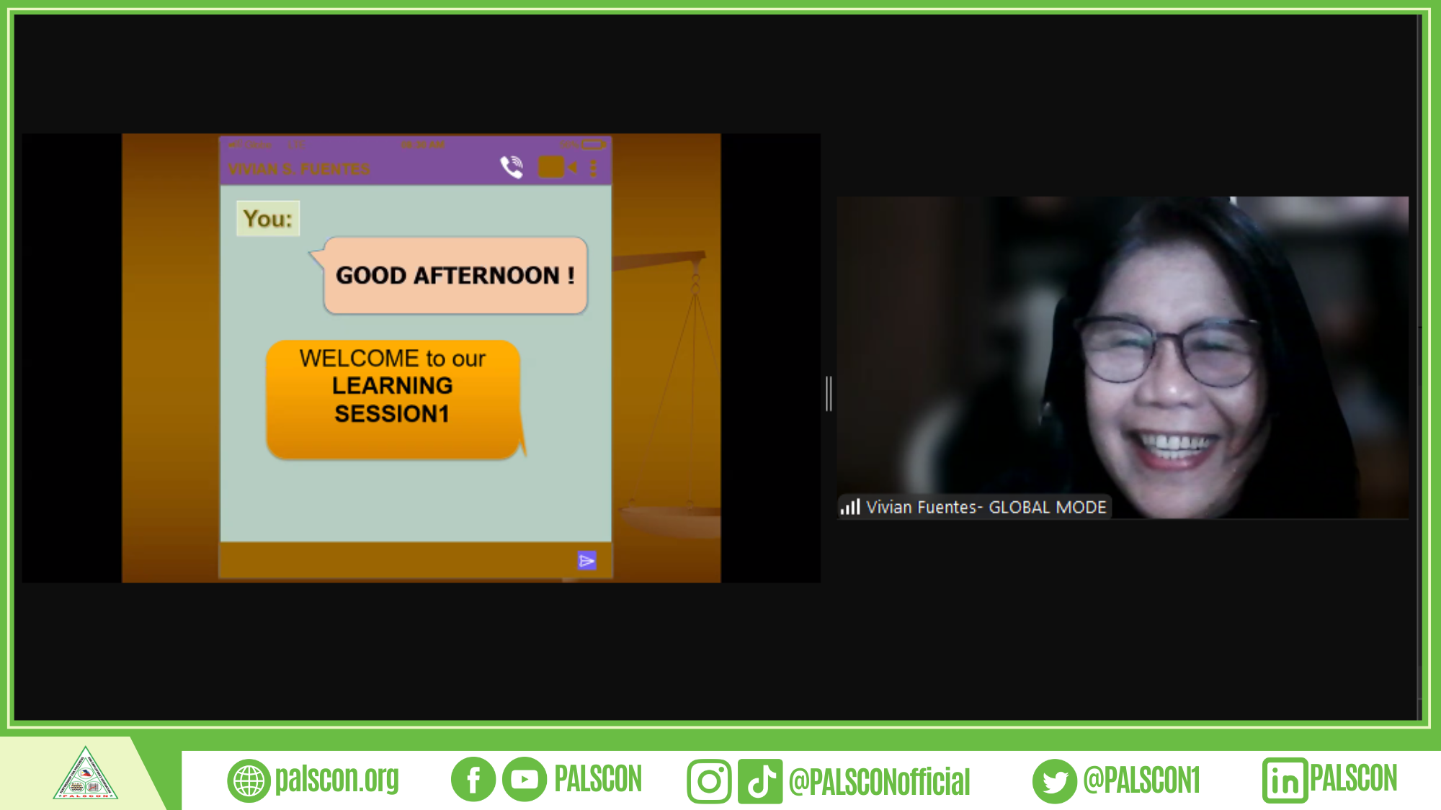Click the PALSCON triangle logo
The width and height of the screenshot is (1441, 810).
[x=85, y=775]
